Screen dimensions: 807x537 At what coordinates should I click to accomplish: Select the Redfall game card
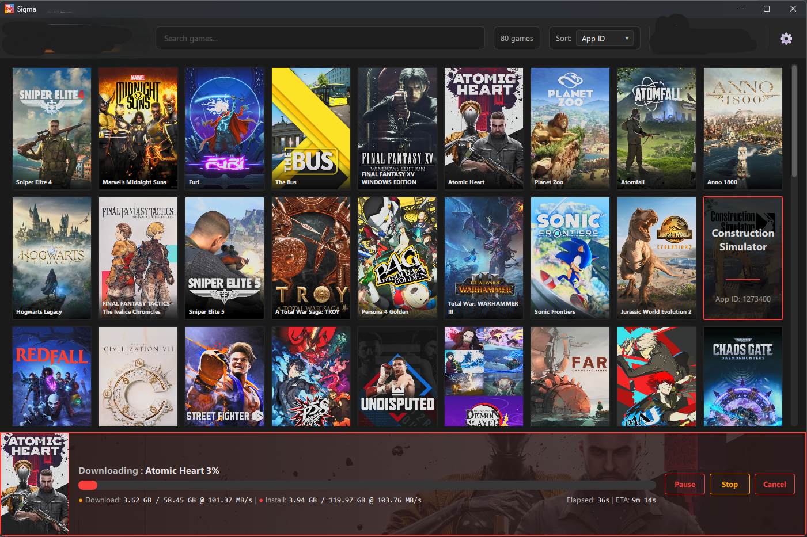coord(52,376)
